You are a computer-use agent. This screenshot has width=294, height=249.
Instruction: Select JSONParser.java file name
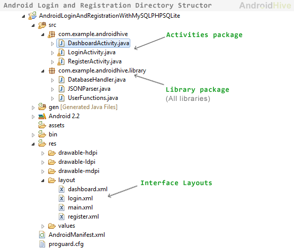tap(89, 89)
